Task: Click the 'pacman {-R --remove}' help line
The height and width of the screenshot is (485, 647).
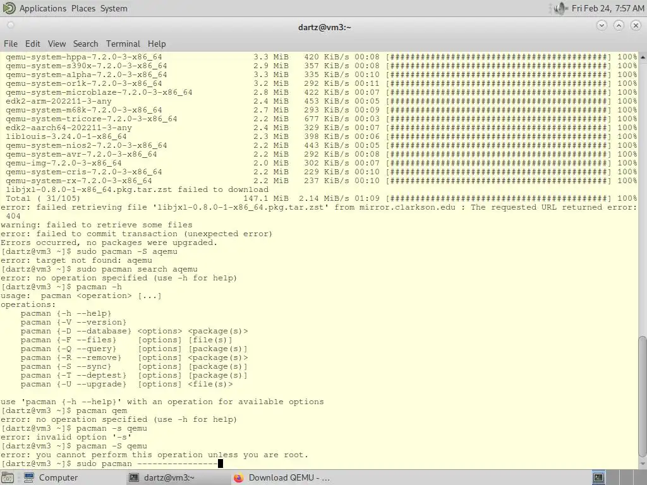Action: pos(135,357)
